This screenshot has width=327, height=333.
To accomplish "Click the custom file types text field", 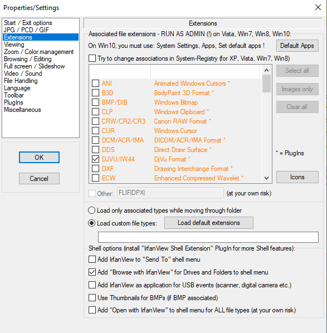I will point(208,237).
